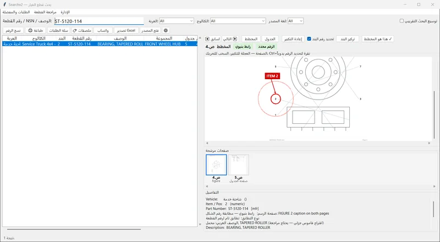The width and height of the screenshot is (440, 242).
Task: Open سلة الطلبات orders basket
Action: point(59,30)
